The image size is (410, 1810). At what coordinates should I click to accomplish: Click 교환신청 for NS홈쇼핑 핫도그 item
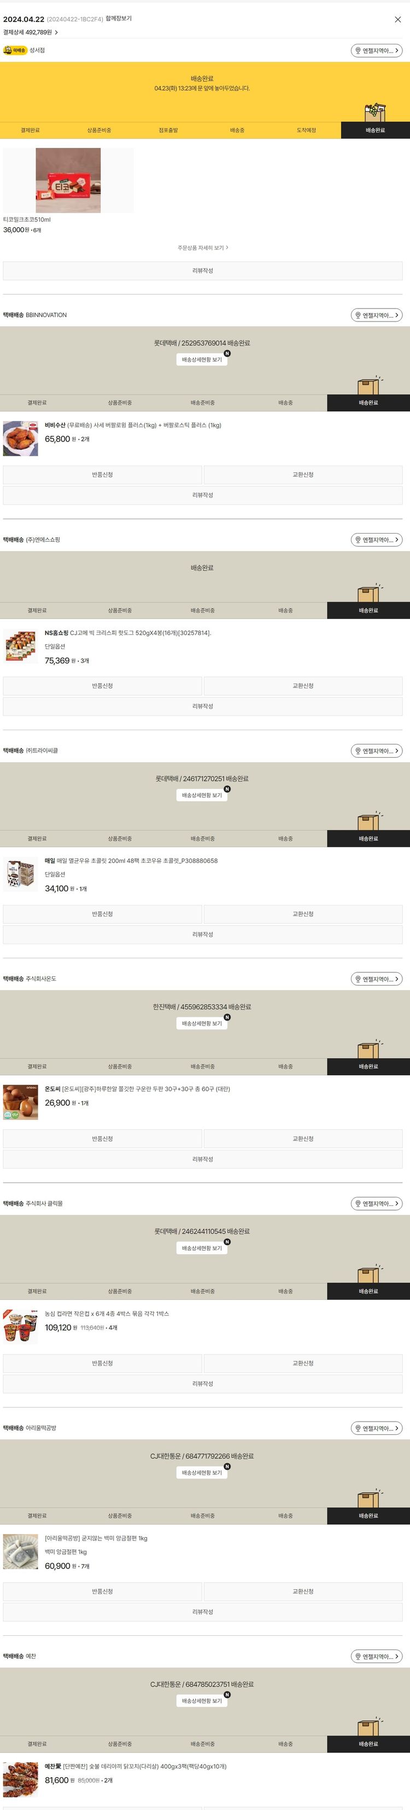(303, 686)
